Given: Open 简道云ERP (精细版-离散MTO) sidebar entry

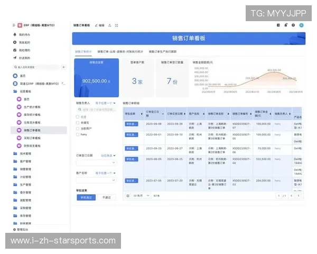Looking at the screenshot, I should 39,84.
